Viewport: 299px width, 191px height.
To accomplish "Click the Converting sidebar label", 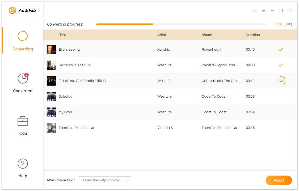I will point(23,49).
